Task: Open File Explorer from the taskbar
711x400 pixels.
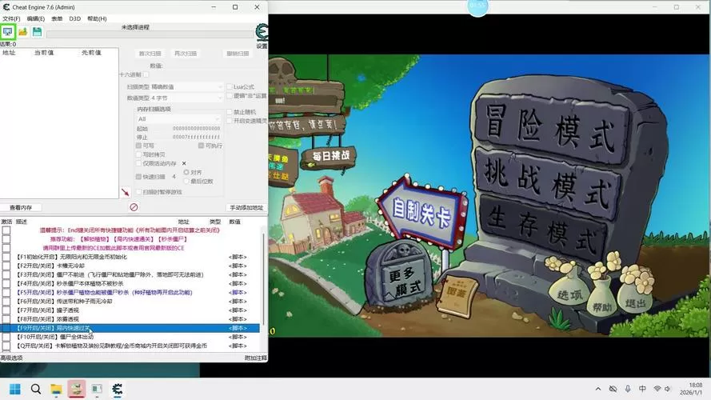Action: tap(56, 389)
